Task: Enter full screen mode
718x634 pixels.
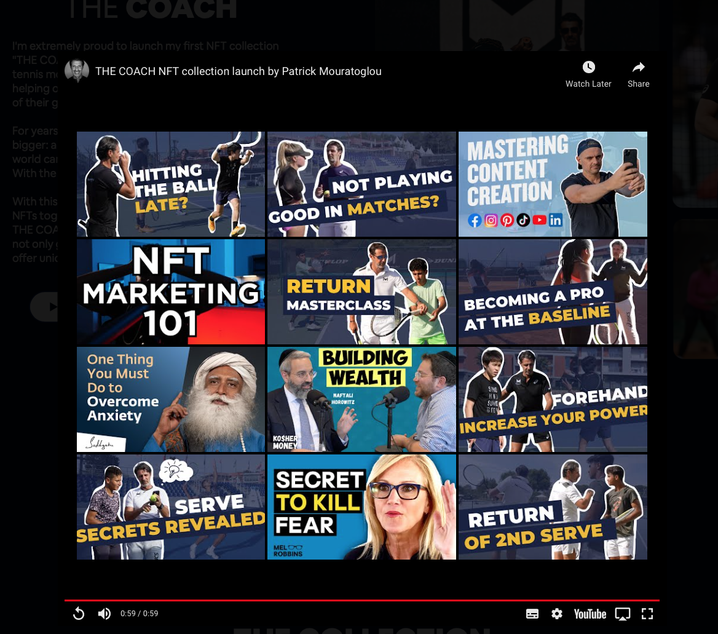Action: point(647,614)
